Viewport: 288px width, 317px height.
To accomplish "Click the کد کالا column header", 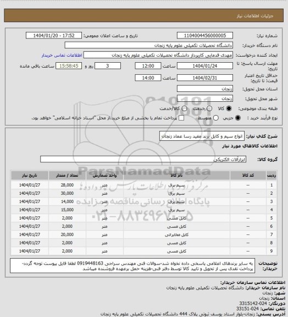I will pyautogui.click(x=248, y=176).
